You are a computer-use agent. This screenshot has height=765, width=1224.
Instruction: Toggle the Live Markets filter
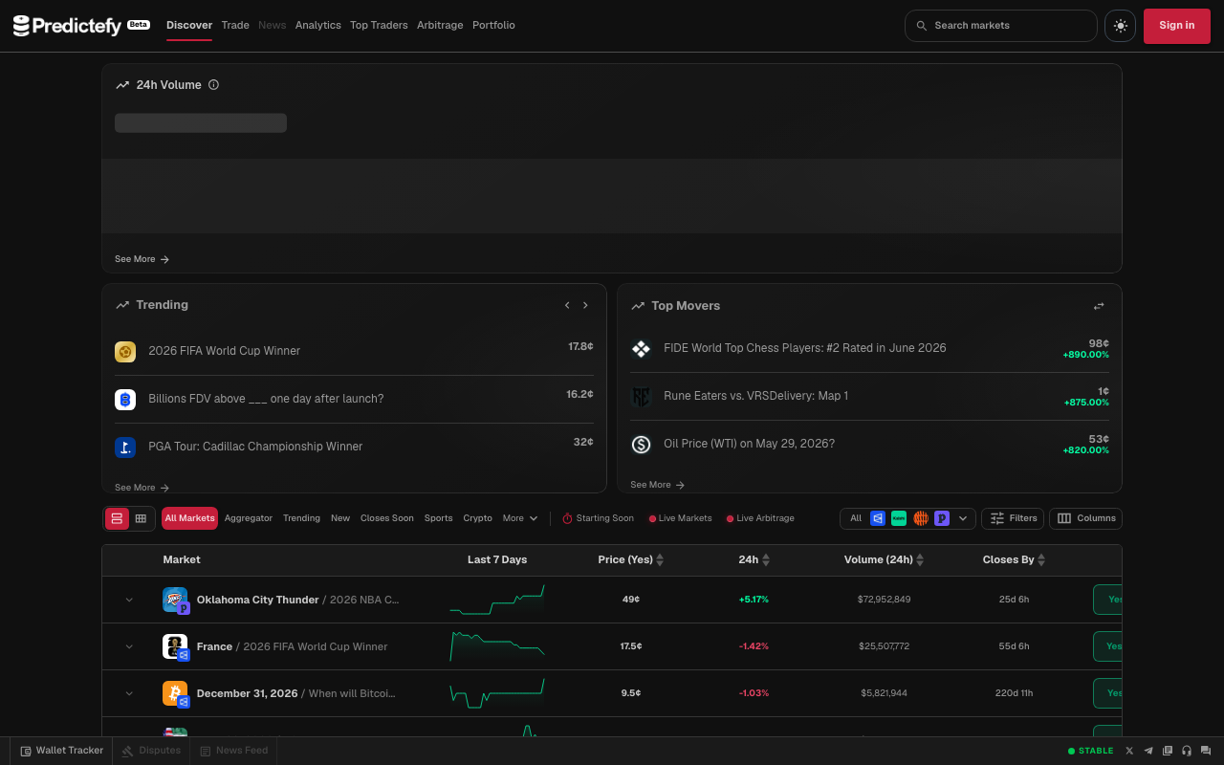pyautogui.click(x=680, y=518)
